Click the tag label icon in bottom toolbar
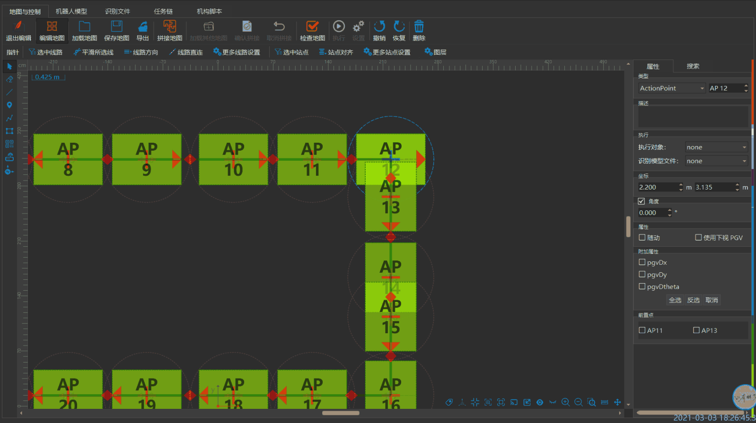 (x=449, y=402)
